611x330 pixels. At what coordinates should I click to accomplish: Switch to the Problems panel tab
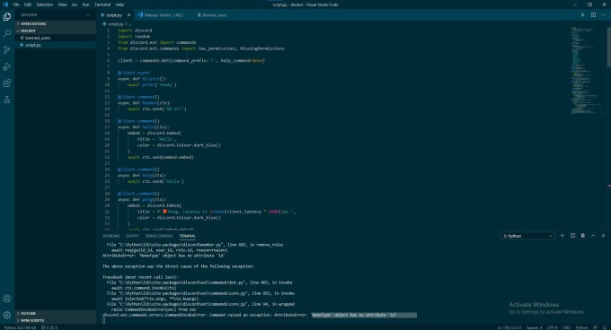tap(111, 236)
